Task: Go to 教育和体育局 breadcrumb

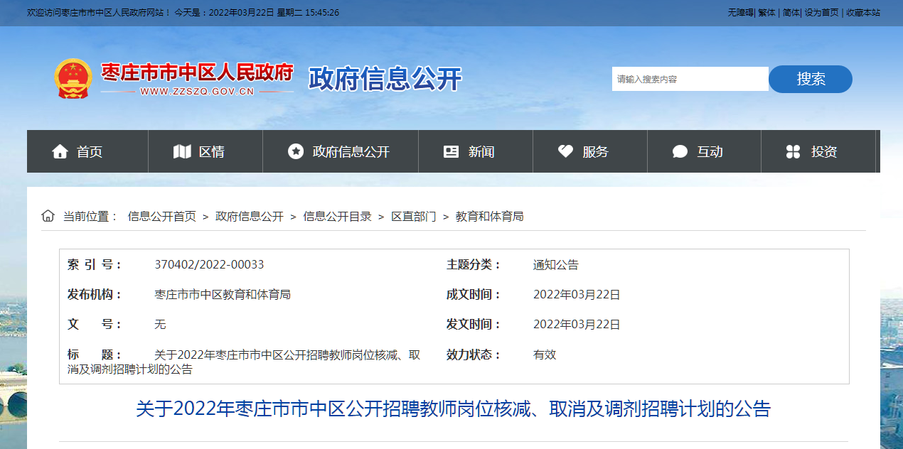Action: click(489, 216)
